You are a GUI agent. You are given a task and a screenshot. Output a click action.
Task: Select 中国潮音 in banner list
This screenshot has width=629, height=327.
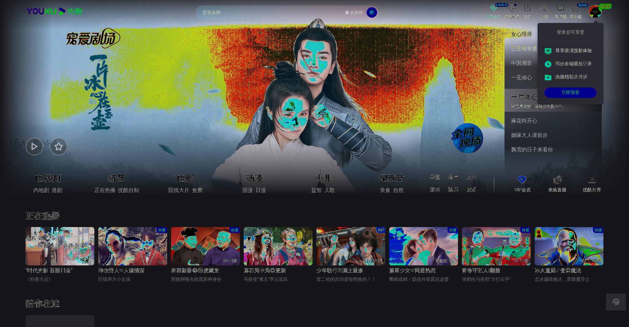pos(521,63)
